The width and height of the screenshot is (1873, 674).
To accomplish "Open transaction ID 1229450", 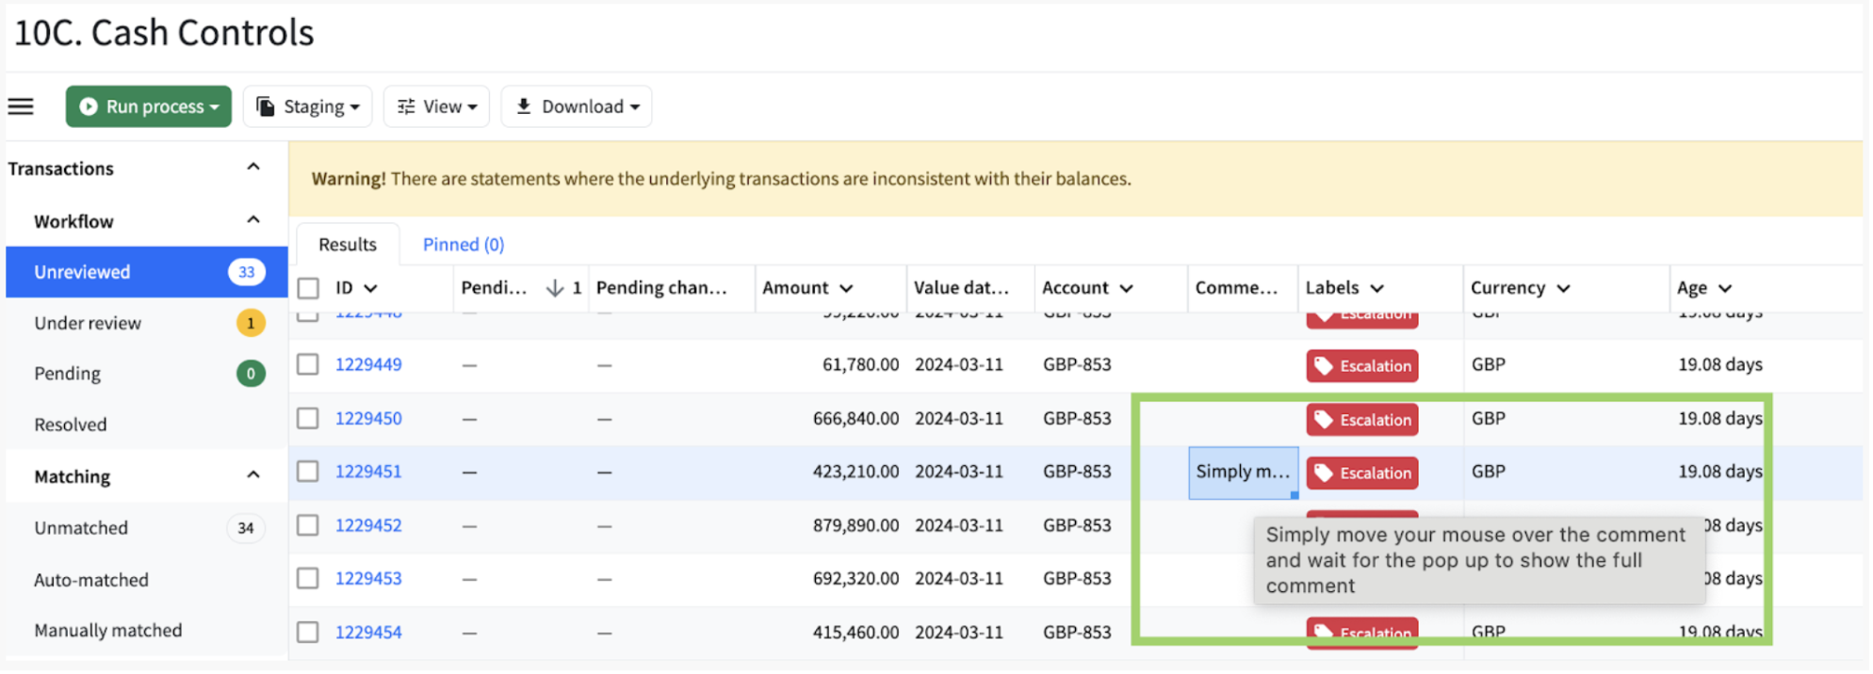I will [x=368, y=418].
